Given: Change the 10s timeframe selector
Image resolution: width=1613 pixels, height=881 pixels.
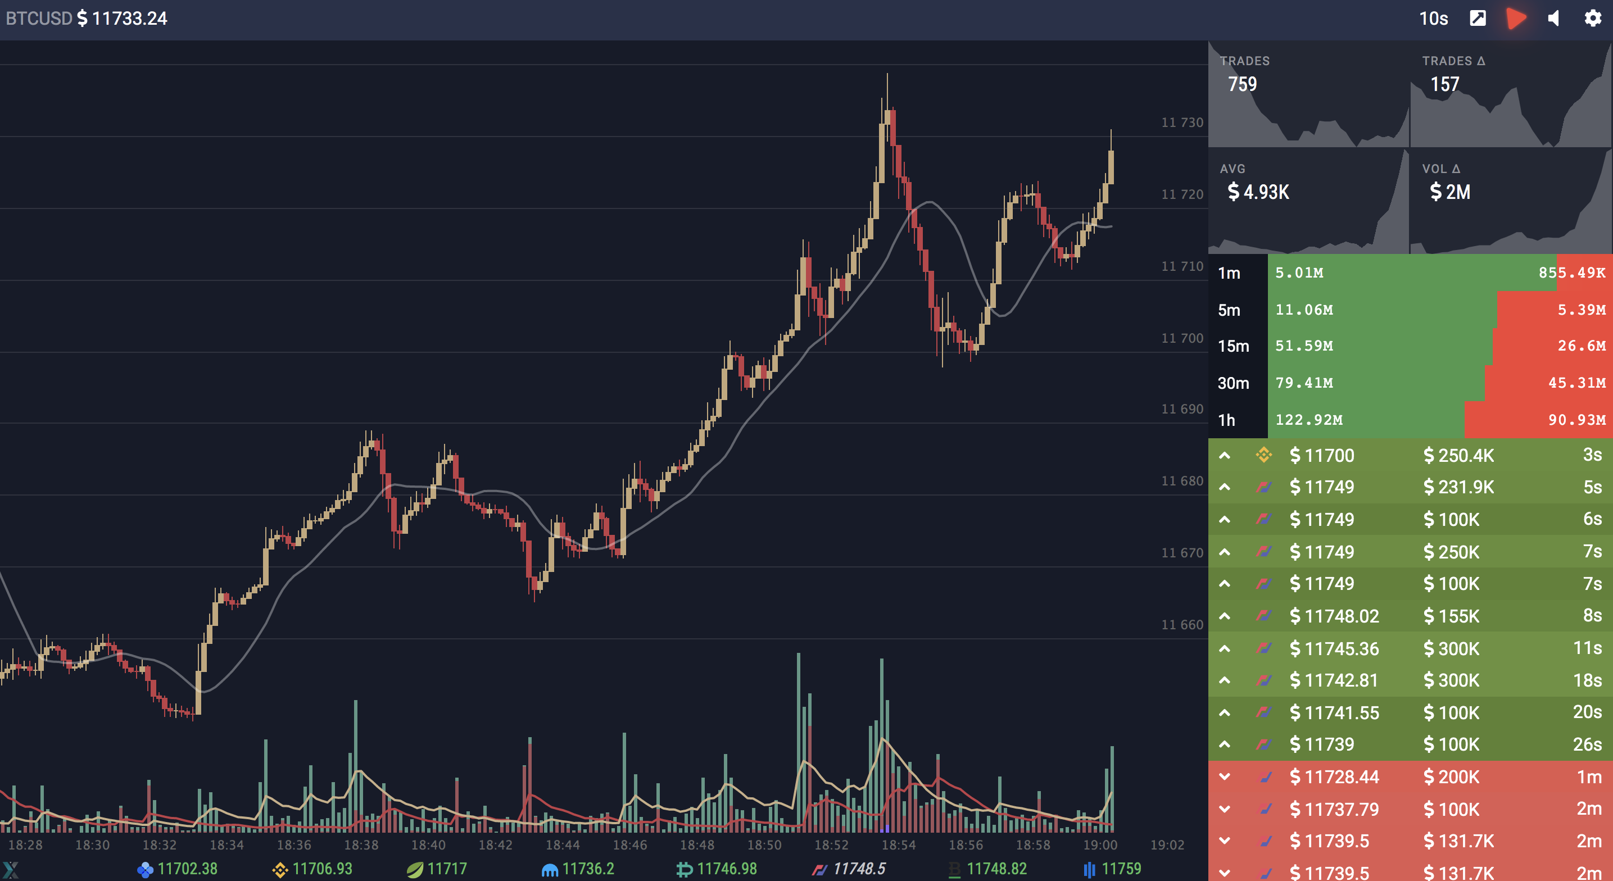Looking at the screenshot, I should click(x=1433, y=18).
